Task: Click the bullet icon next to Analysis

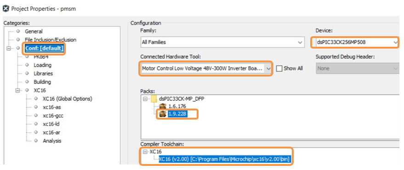Action: click(36, 141)
